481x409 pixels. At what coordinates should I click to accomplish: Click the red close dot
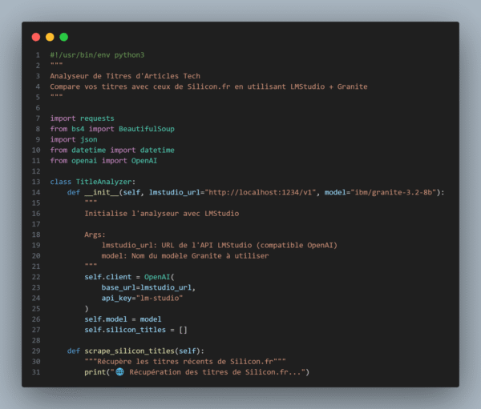35,37
